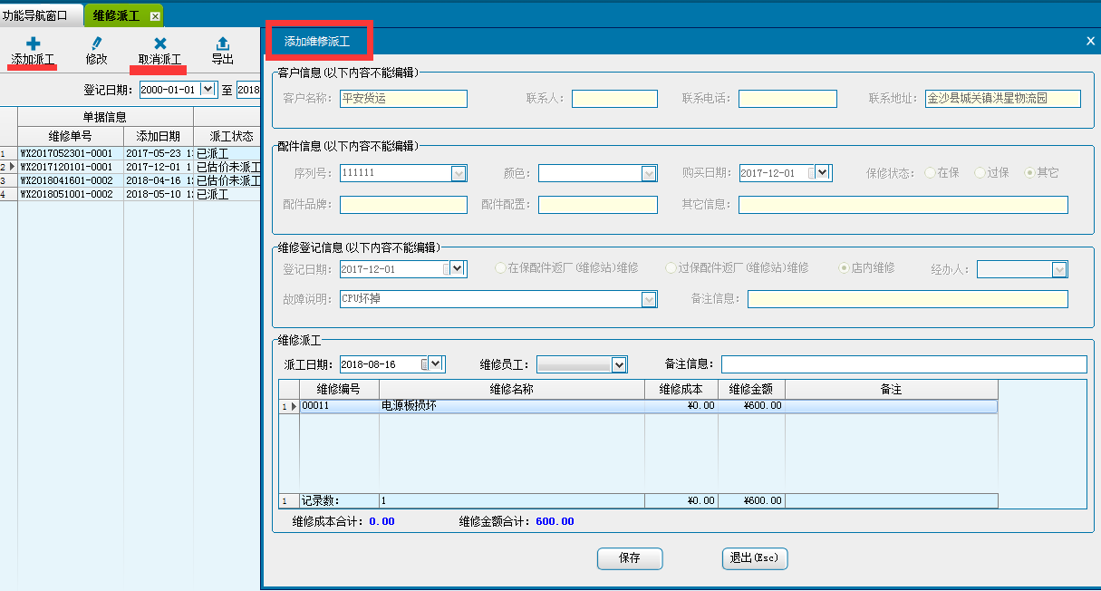Screen dimensions: 1101x591
Task: Click the 保存 button
Action: (630, 558)
